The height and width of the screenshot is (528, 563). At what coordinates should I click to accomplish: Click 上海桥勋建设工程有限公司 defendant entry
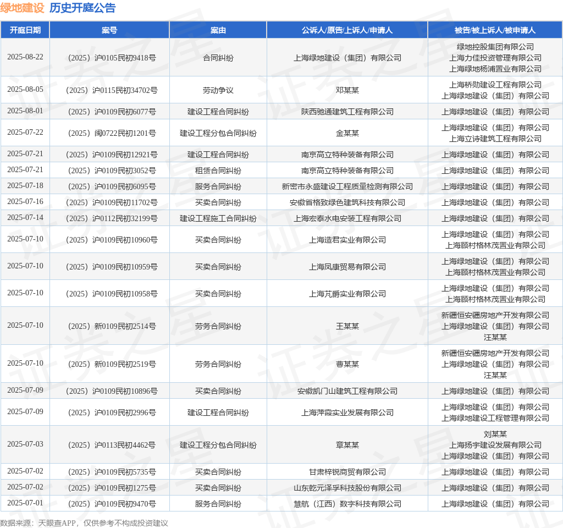495,85
